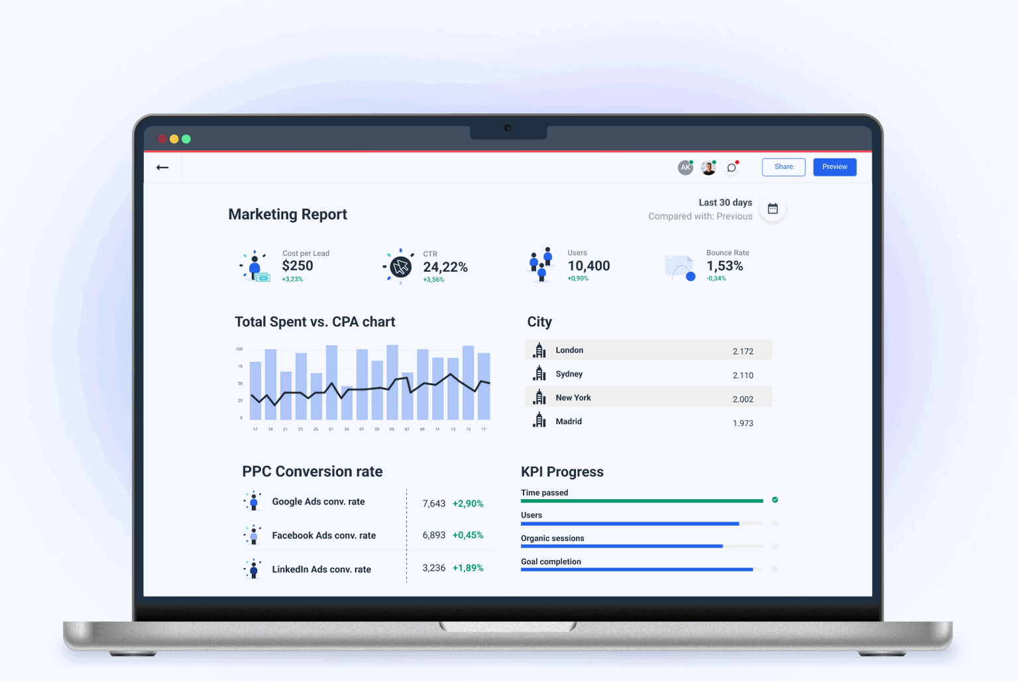This screenshot has width=1018, height=682.
Task: Open the calendar date picker
Action: [x=773, y=208]
